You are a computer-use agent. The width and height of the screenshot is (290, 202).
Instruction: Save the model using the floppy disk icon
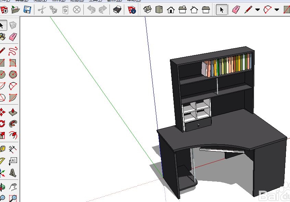pyautogui.click(x=27, y=9)
